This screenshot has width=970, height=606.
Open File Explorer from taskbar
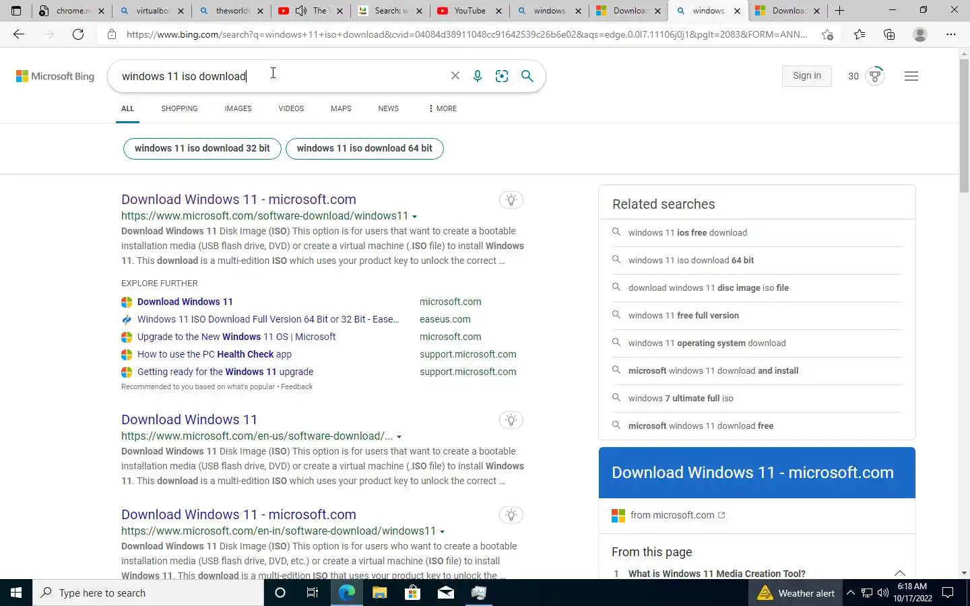(380, 593)
